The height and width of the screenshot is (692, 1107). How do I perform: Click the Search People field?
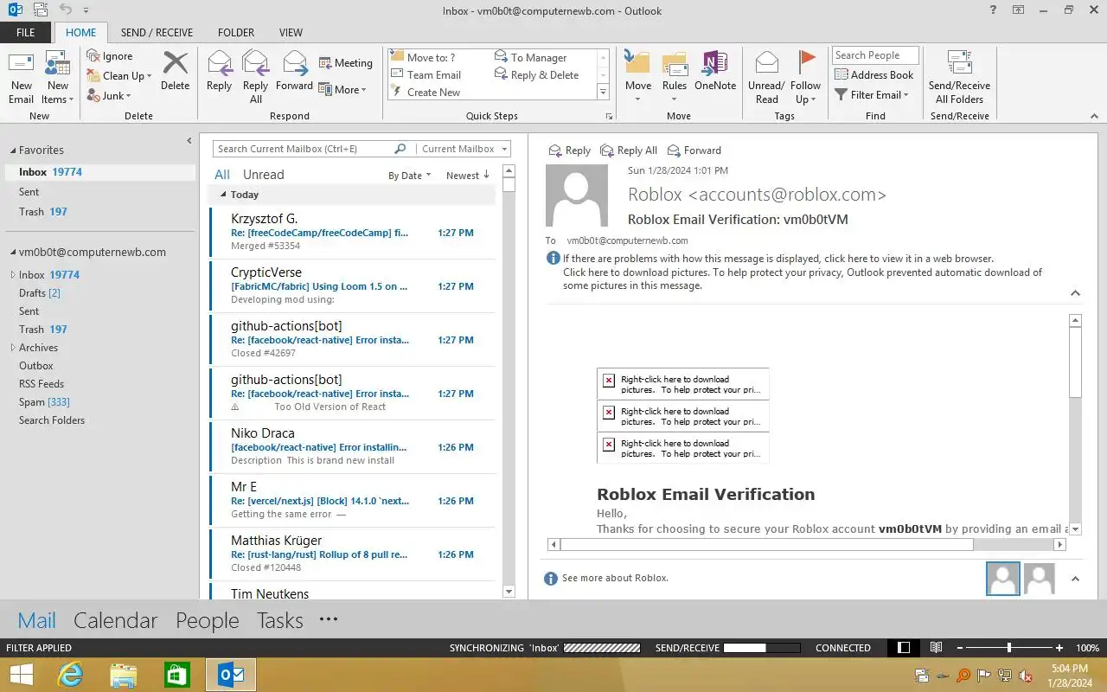[875, 55]
